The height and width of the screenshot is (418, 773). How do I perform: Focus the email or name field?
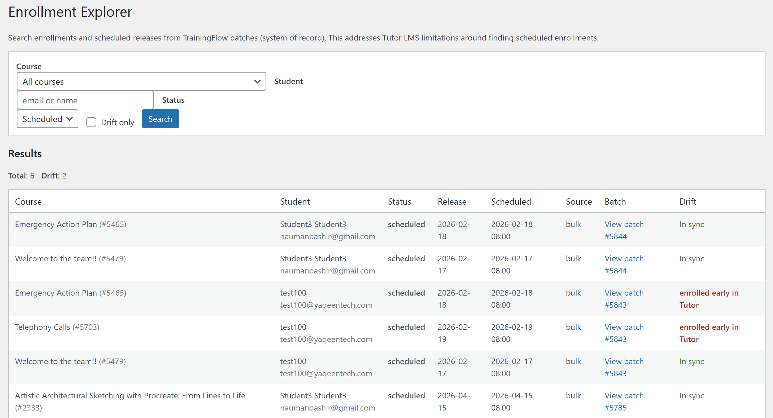pyautogui.click(x=85, y=100)
